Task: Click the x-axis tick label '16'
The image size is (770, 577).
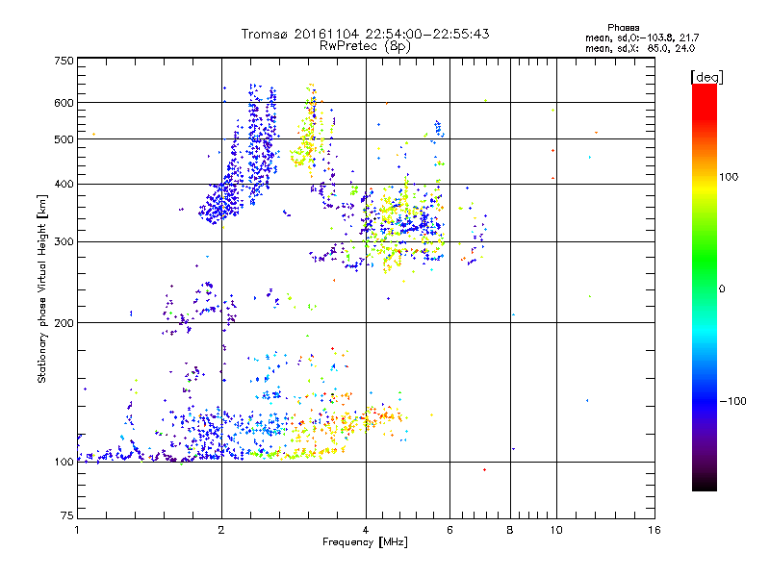Action: (x=654, y=530)
